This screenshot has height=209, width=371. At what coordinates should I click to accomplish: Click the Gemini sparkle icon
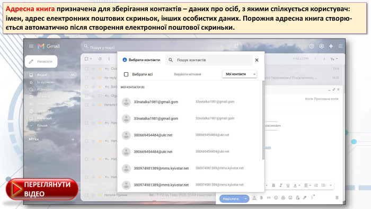[x=331, y=46]
